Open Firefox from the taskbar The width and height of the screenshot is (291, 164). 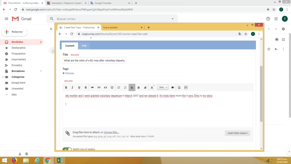[x=15, y=160]
